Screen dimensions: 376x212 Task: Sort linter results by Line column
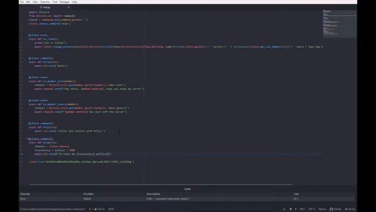pos(296,194)
